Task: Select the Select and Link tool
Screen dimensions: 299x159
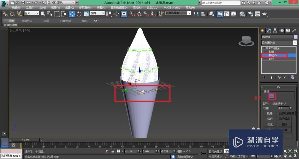Action: click(x=5, y=14)
